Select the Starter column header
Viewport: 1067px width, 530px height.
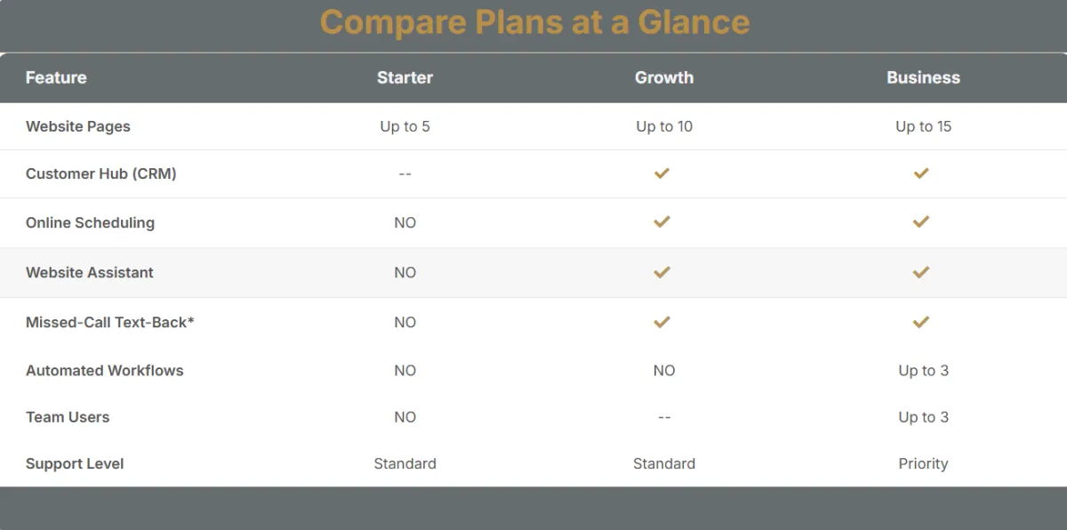click(405, 77)
